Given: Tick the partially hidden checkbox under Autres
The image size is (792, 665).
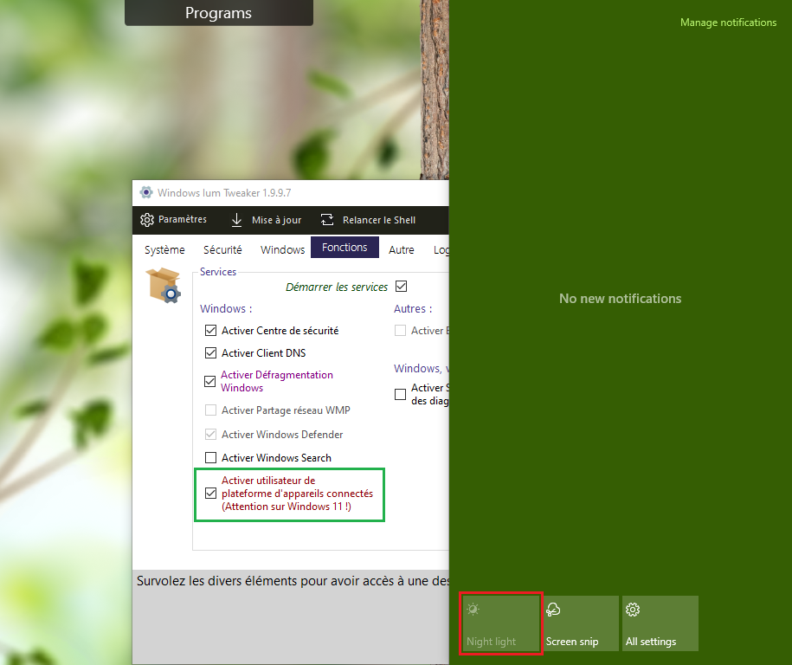Looking at the screenshot, I should point(400,331).
